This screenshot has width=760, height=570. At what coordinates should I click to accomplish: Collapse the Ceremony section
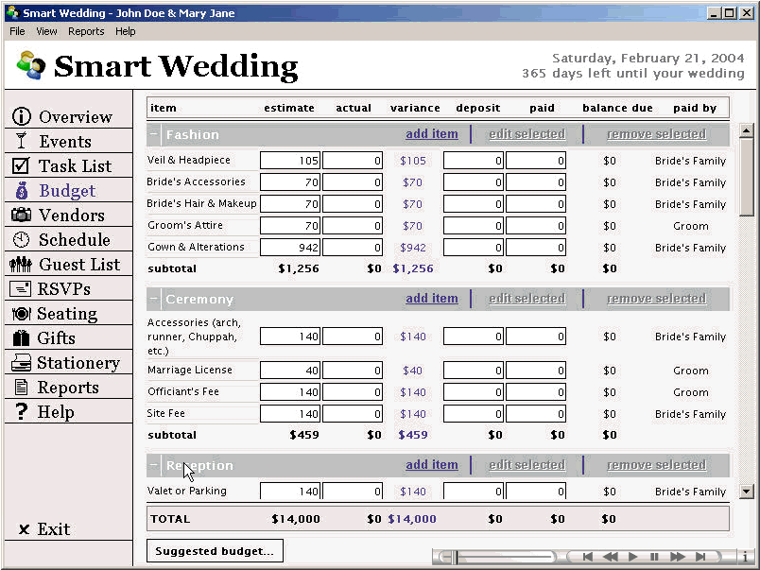[x=154, y=299]
